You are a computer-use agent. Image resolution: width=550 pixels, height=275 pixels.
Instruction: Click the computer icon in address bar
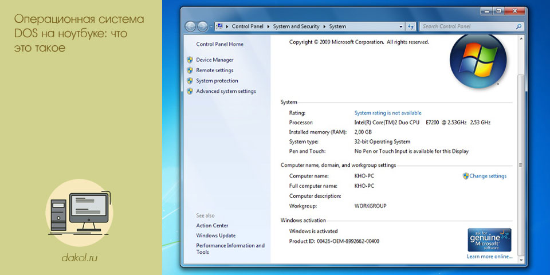pos(219,26)
